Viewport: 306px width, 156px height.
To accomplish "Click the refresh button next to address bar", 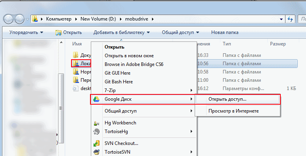I will pos(290,19).
